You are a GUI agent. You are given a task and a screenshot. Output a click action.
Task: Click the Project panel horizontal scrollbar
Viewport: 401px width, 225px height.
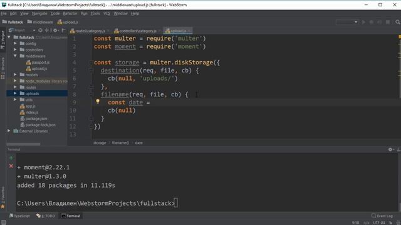pos(23,144)
